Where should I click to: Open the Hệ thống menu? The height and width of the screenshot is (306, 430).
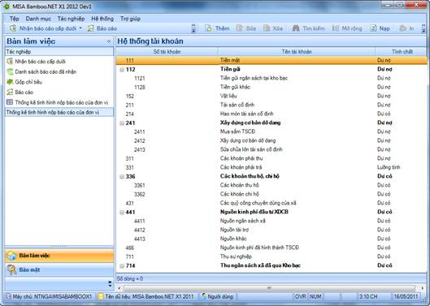click(x=102, y=19)
